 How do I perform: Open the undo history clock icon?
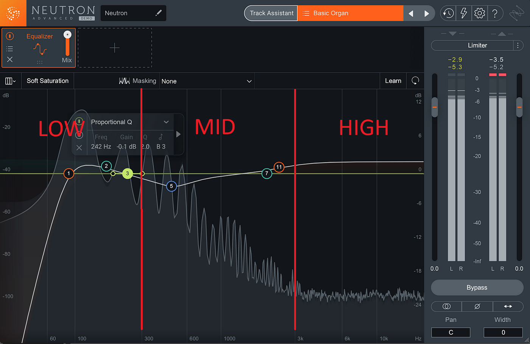[x=448, y=13]
